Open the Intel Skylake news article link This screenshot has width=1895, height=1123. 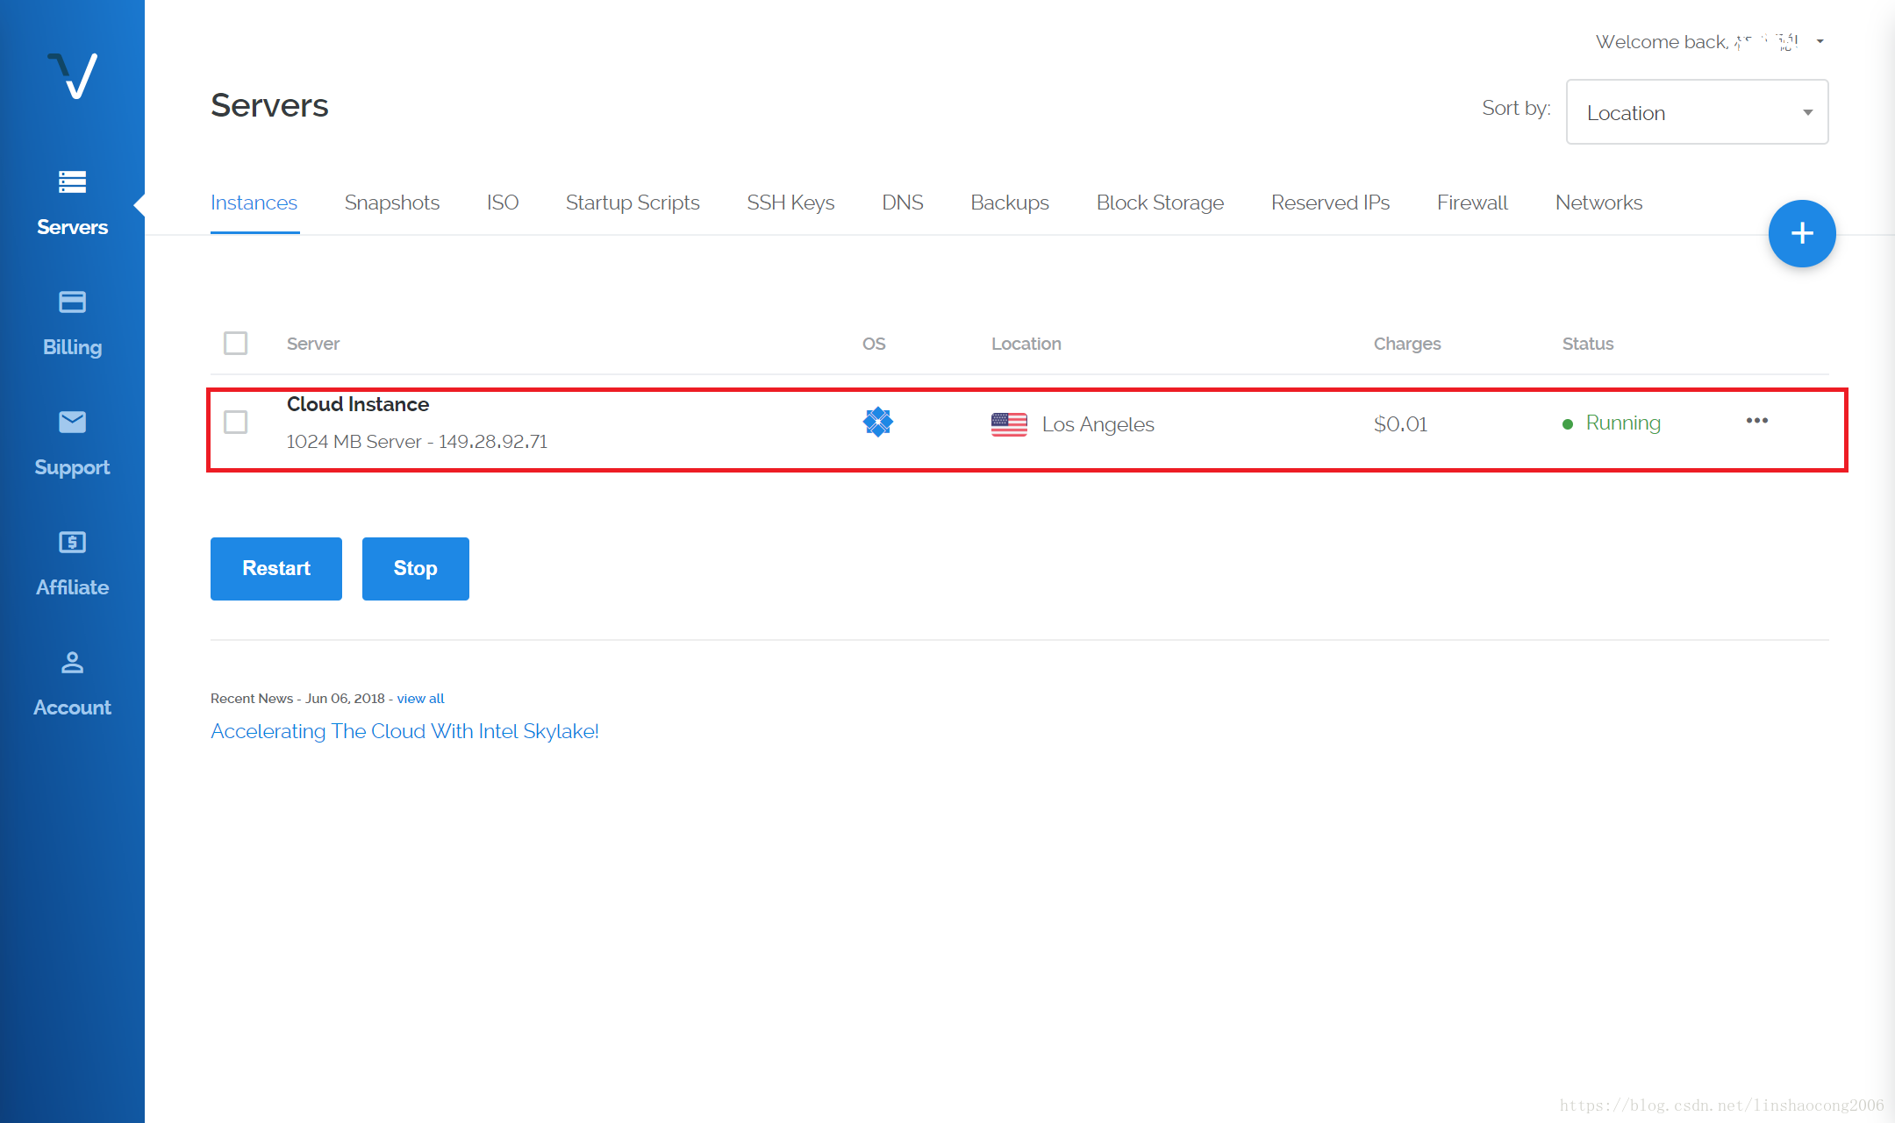click(x=404, y=731)
